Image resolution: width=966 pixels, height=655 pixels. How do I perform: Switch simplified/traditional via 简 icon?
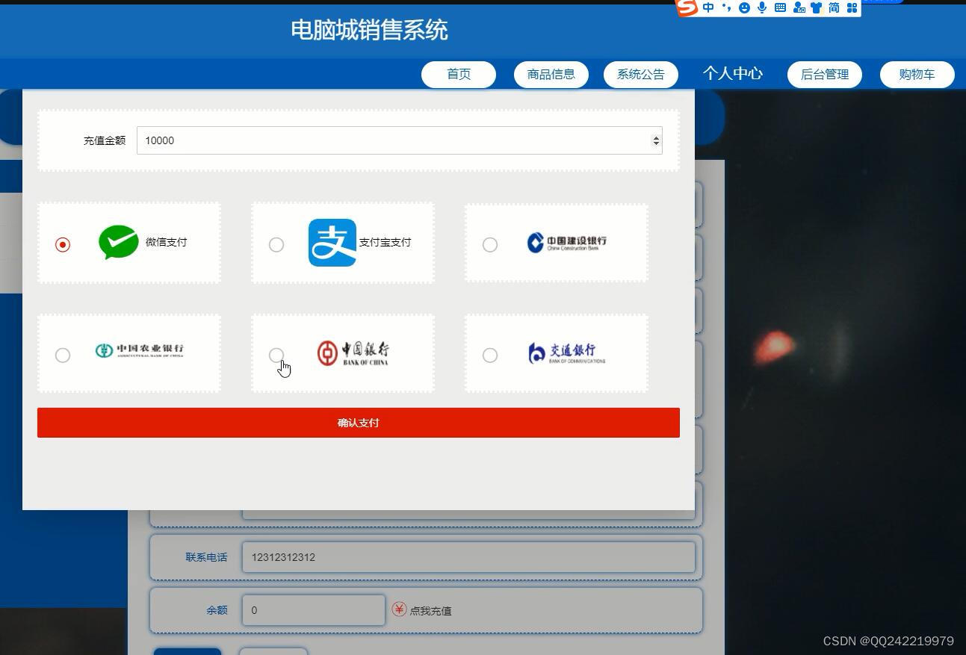point(834,7)
